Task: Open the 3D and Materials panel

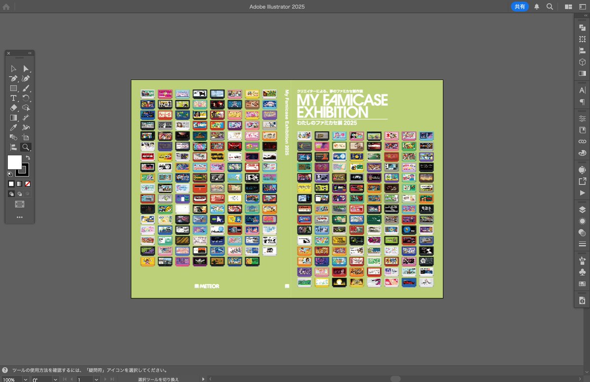Action: pos(582,62)
